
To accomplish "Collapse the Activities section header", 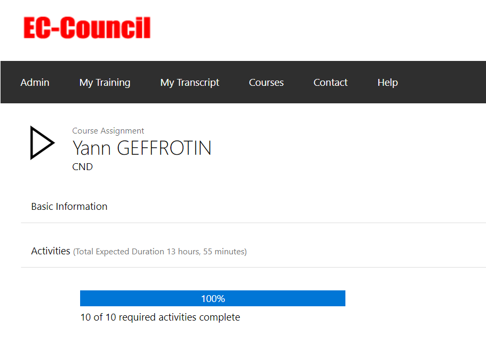I will [253, 251].
